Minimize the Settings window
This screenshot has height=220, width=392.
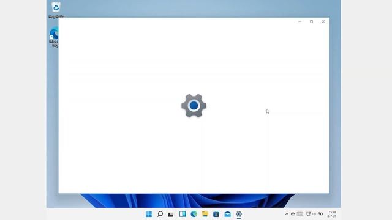pos(300,22)
